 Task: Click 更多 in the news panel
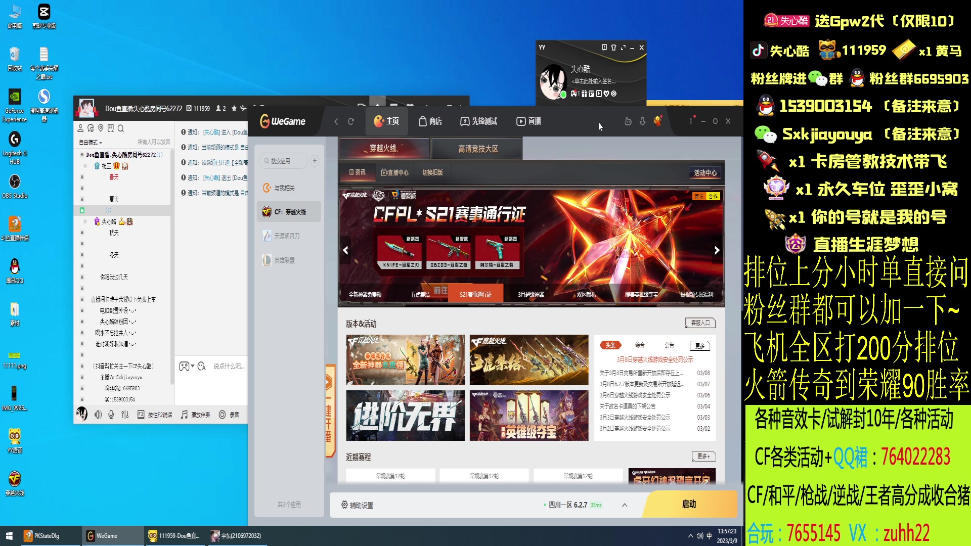point(700,346)
